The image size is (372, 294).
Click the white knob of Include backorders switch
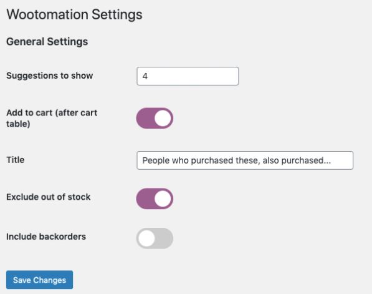(x=146, y=238)
